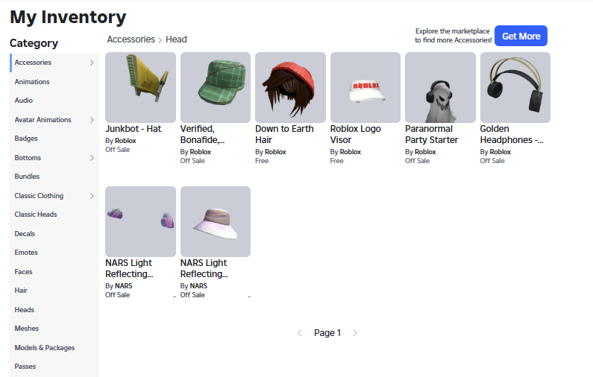The height and width of the screenshot is (377, 593).
Task: Click the Roblox creator link under Junkbot - Hat
Action: click(125, 141)
